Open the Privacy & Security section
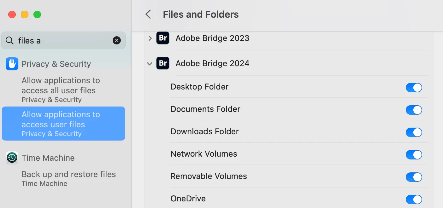The image size is (443, 208). pyautogui.click(x=56, y=64)
